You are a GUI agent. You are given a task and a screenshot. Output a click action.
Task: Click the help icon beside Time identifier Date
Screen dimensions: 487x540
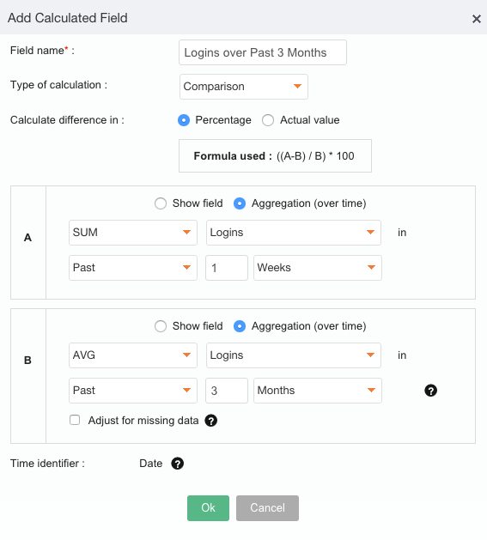[177, 464]
